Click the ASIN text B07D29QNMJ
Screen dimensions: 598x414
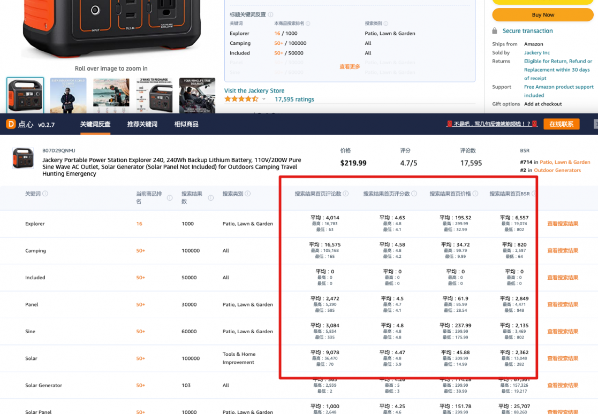(59, 150)
